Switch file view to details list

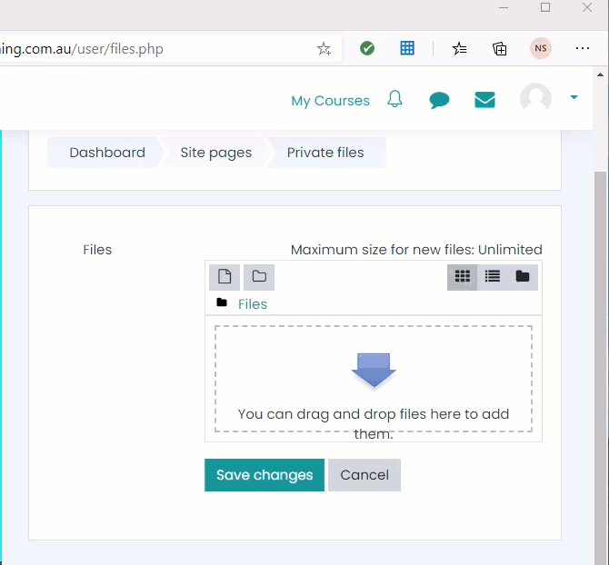pyautogui.click(x=492, y=277)
